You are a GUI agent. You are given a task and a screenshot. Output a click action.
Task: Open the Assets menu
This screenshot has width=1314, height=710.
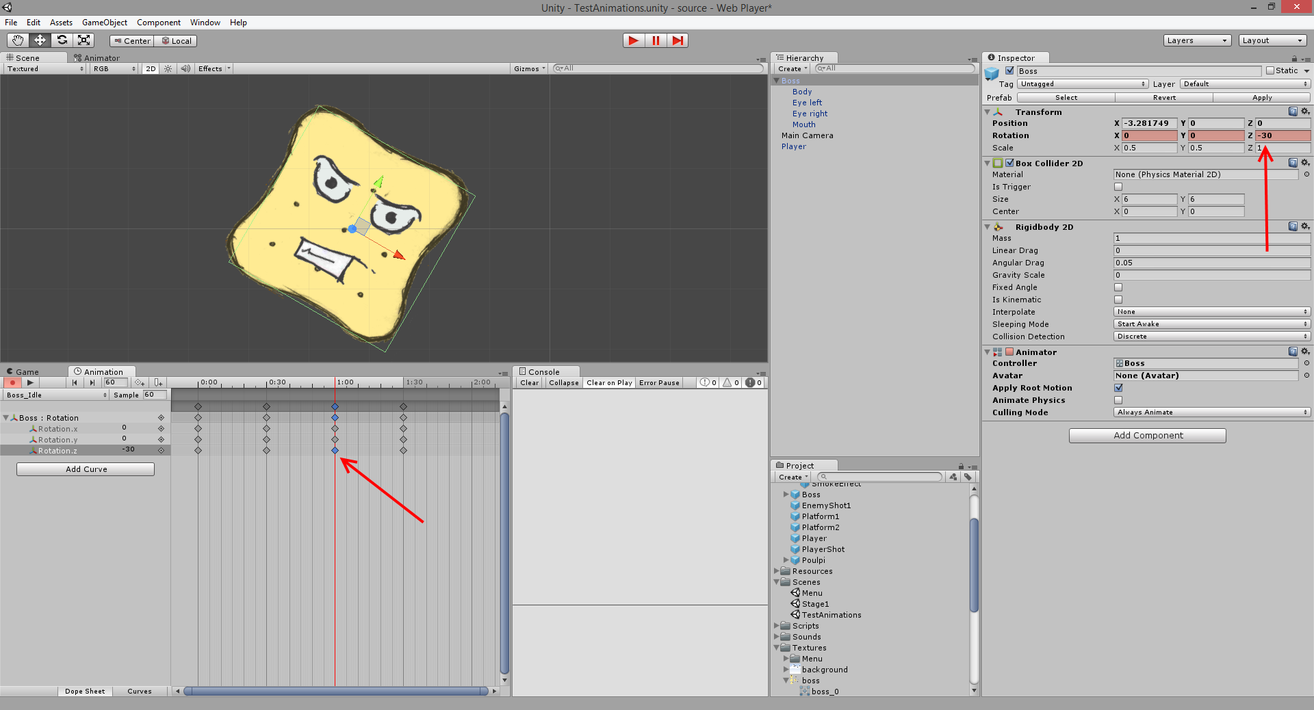(61, 23)
